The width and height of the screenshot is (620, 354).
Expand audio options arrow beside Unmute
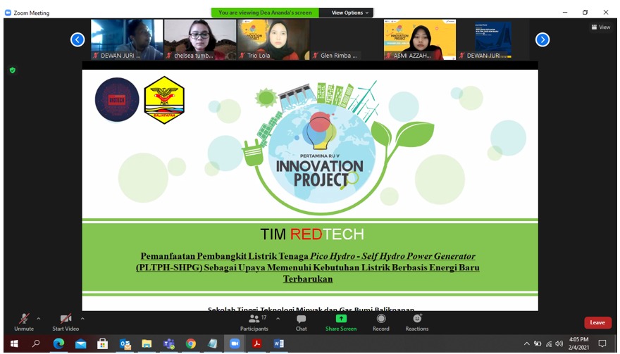pos(38,318)
